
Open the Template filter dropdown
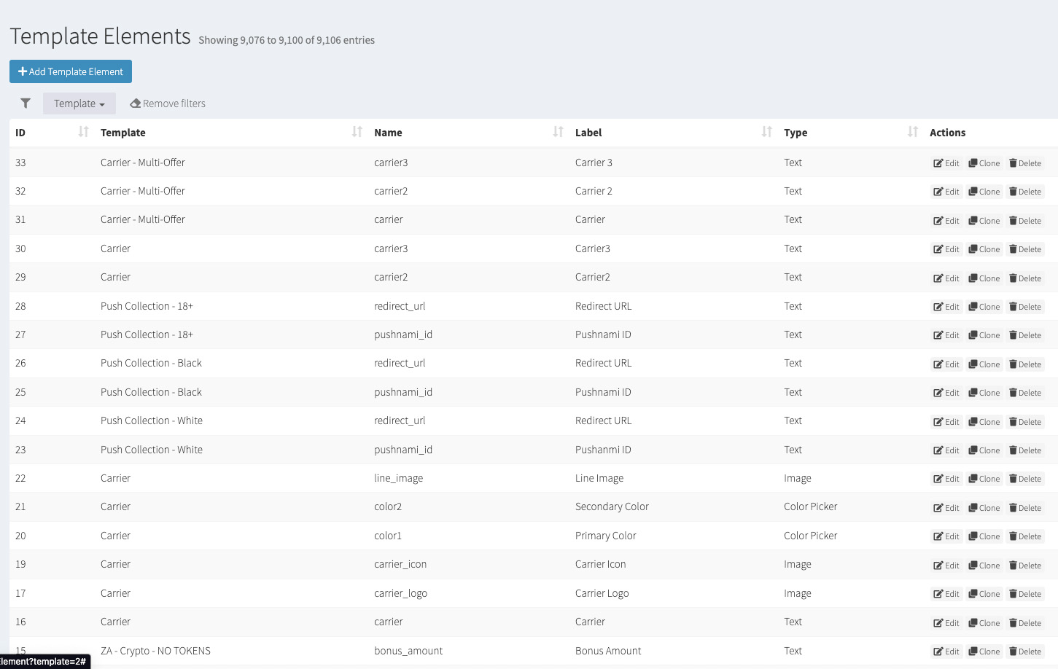(x=79, y=103)
